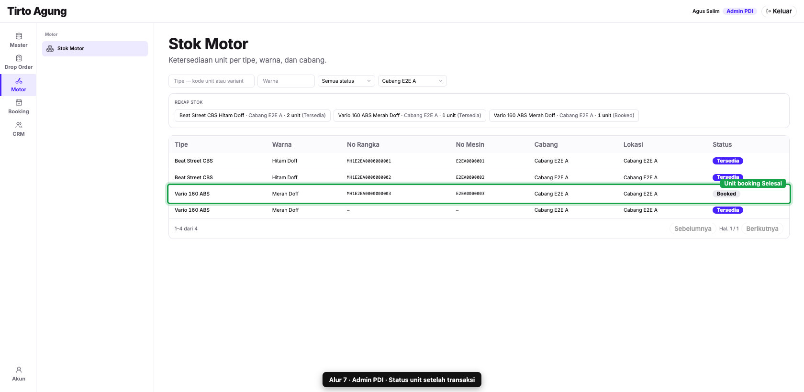Click the Stok Motor boxes icon
Screen dimensions: 804x392
[50, 49]
